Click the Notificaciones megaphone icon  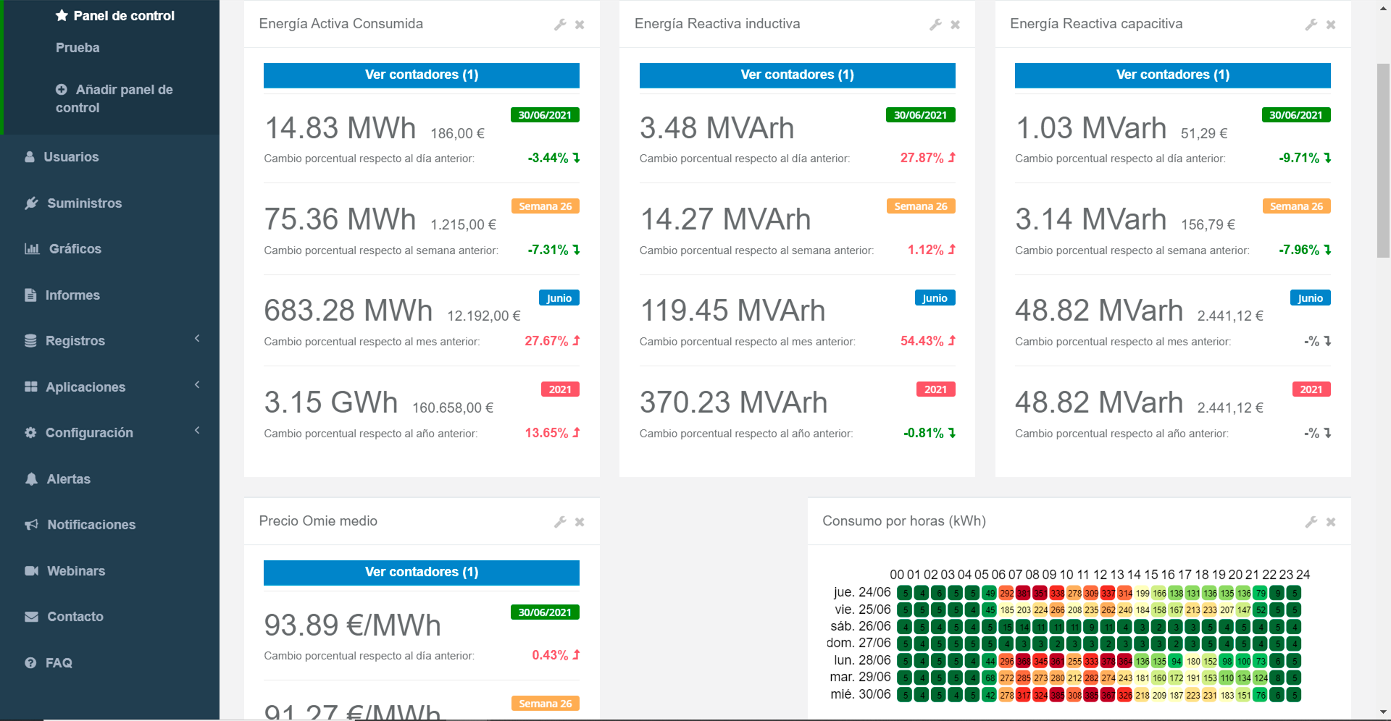31,525
